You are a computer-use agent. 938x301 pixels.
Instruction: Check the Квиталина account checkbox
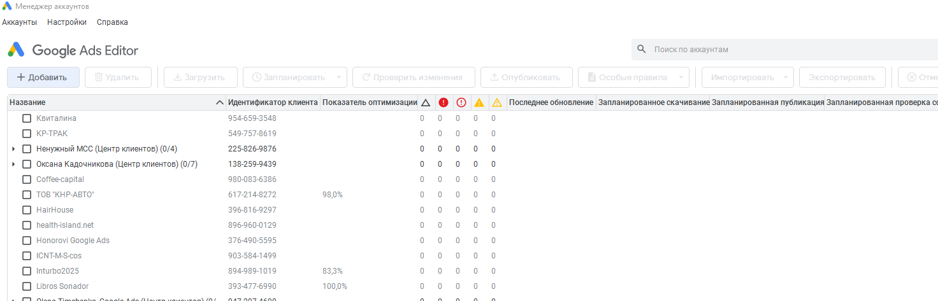[27, 118]
